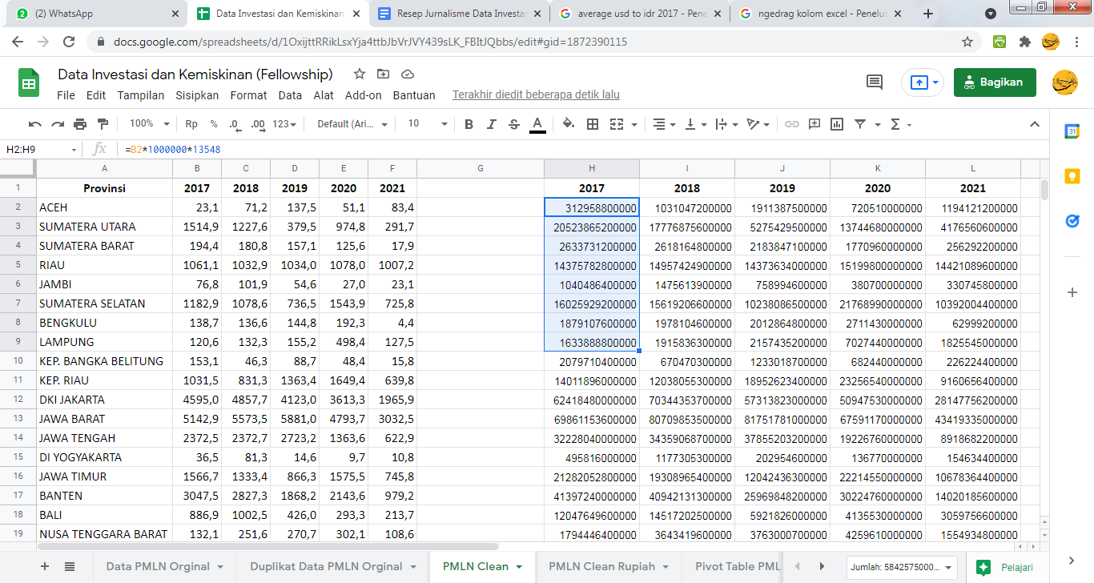Viewport: 1094px width, 583px height.
Task: Expand the font size dropdown
Action: tap(428, 124)
